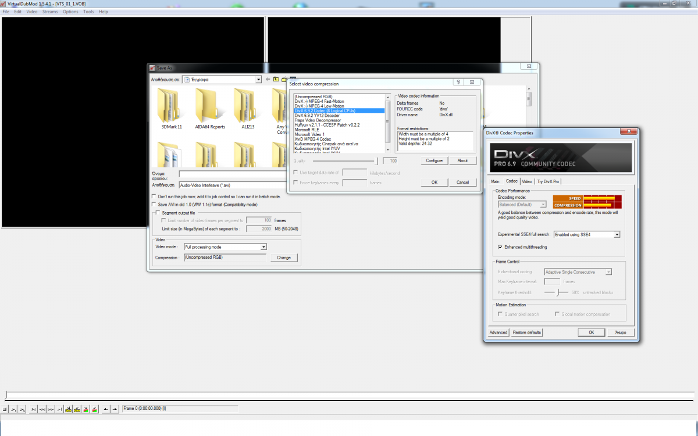Enable the Segment output file checkbox

point(158,213)
